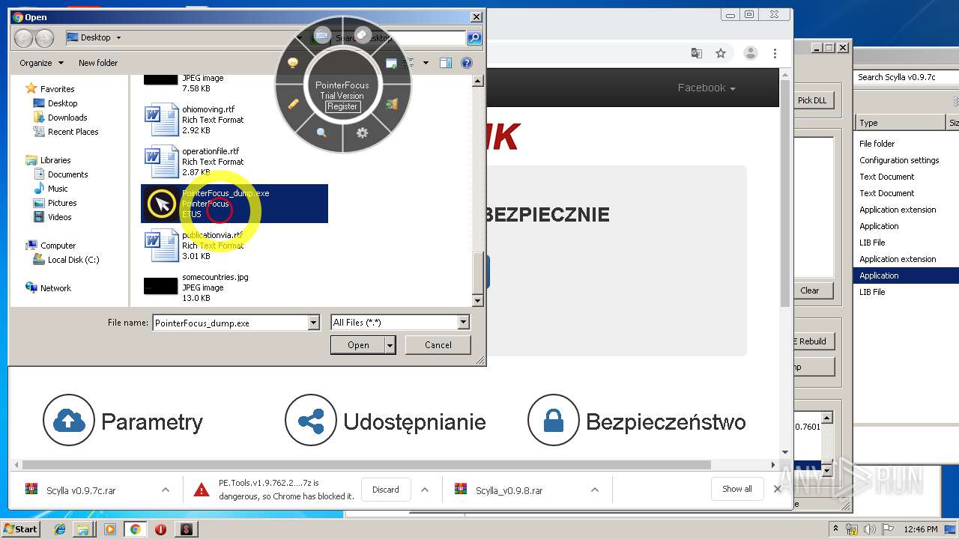Viewport: 959px width, 539px height.
Task: Activate the PointerFocus spotlight bulb tool
Action: click(294, 64)
